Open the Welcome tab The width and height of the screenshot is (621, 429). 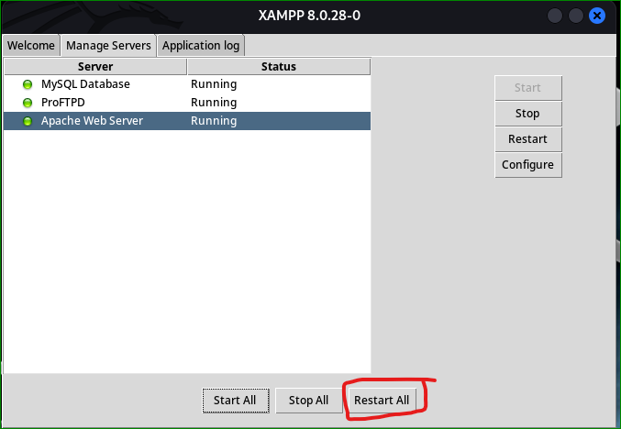coord(31,46)
